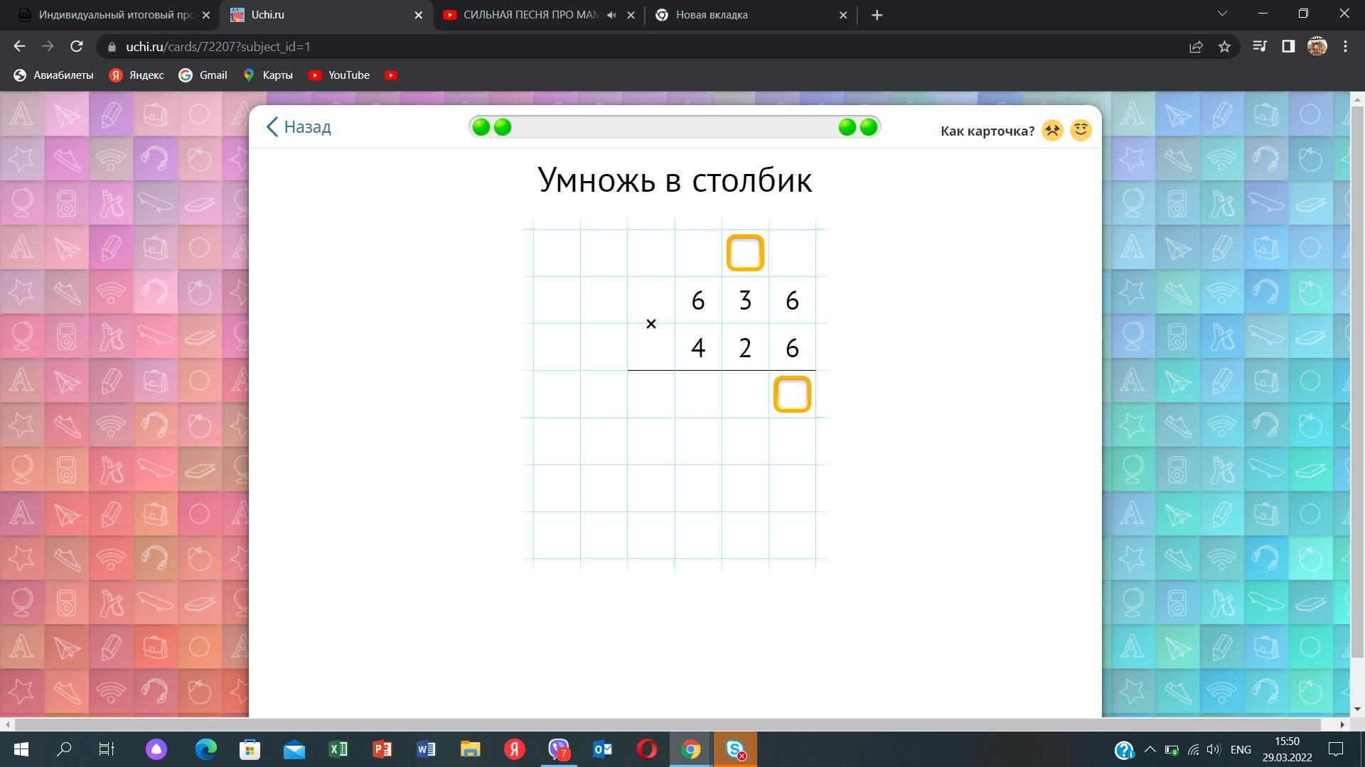Reload the current page

77,47
